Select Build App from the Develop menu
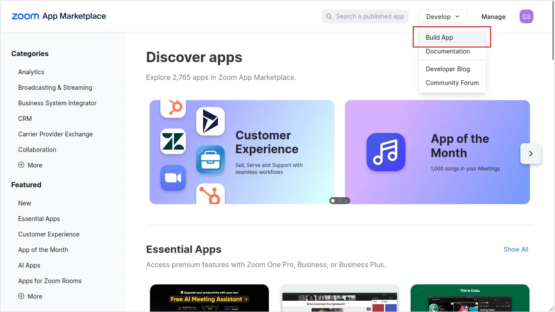The image size is (555, 312). click(439, 38)
